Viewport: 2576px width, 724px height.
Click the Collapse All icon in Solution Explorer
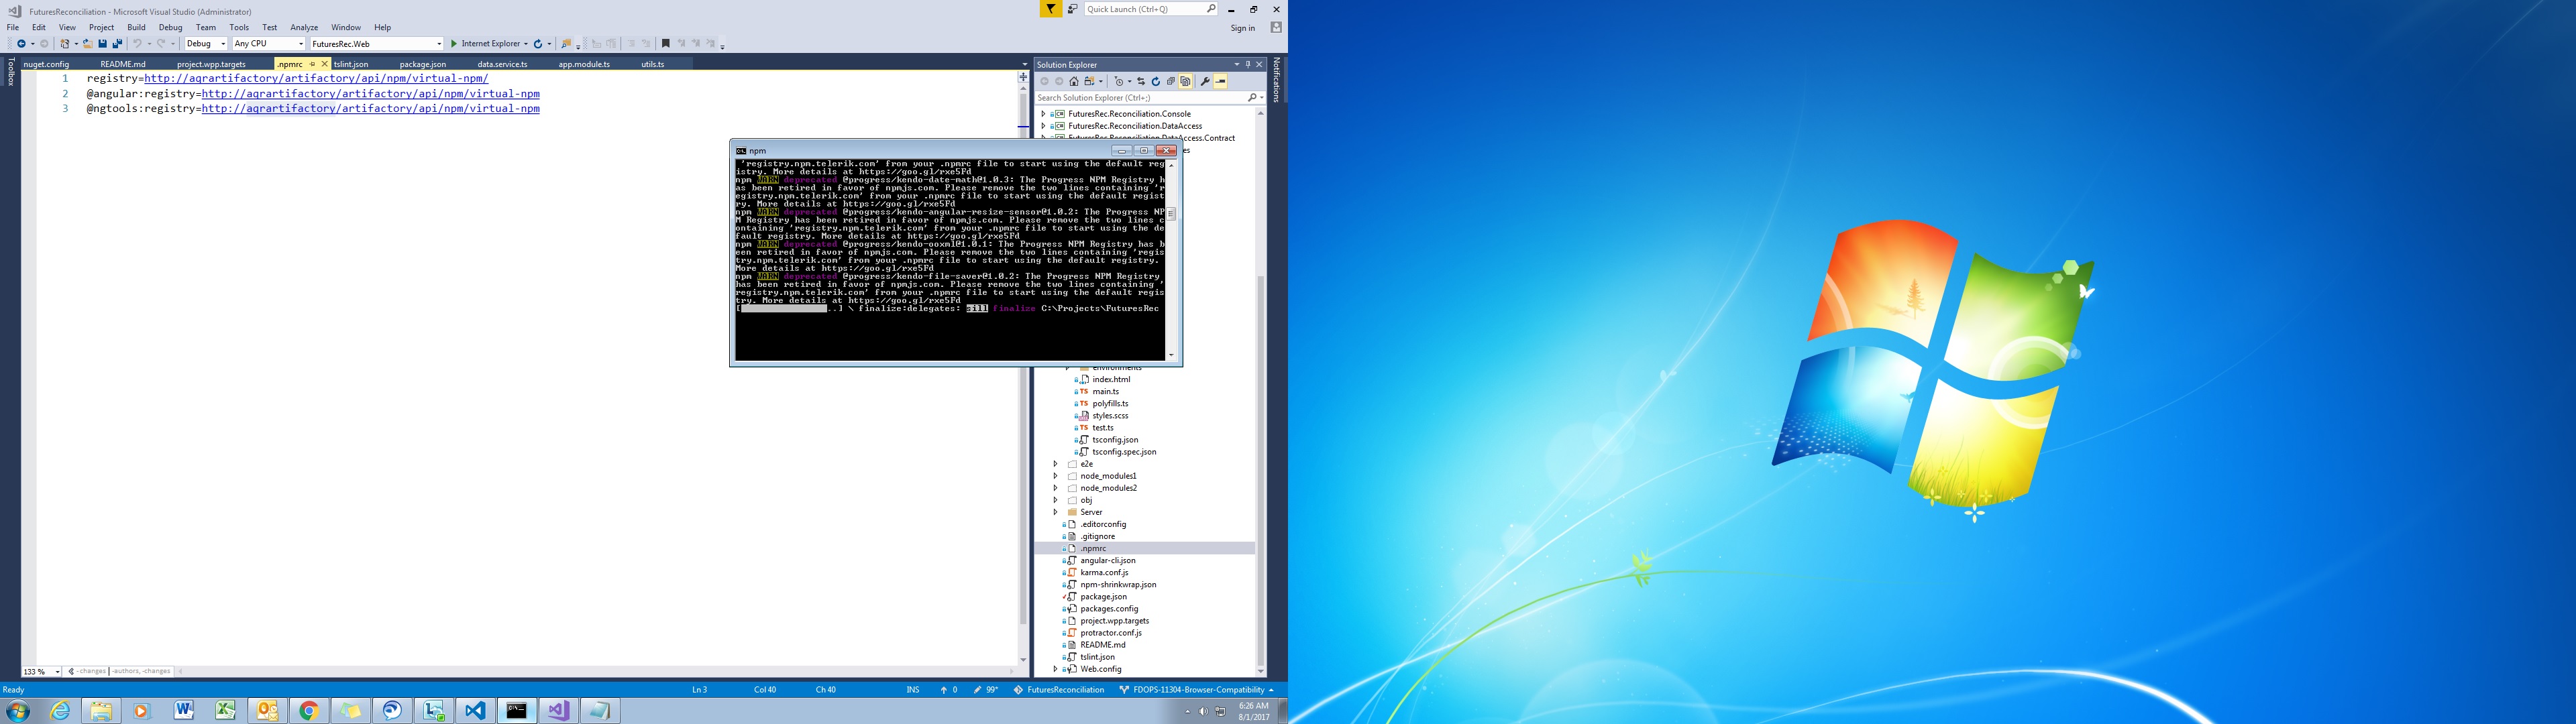(1171, 82)
